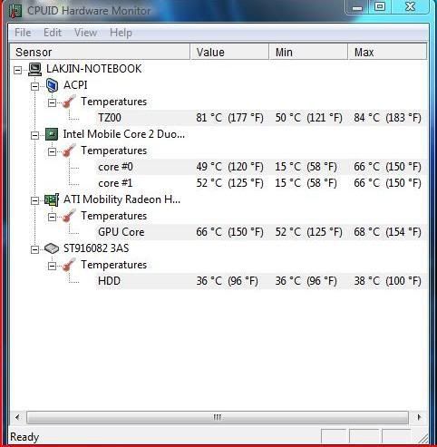Minimize the Hardware Monitor window
The image size is (437, 447).
pos(357,7)
